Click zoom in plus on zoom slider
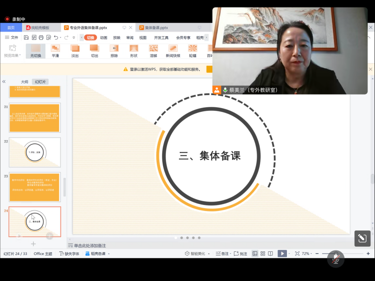The height and width of the screenshot is (281, 375). tap(368, 254)
